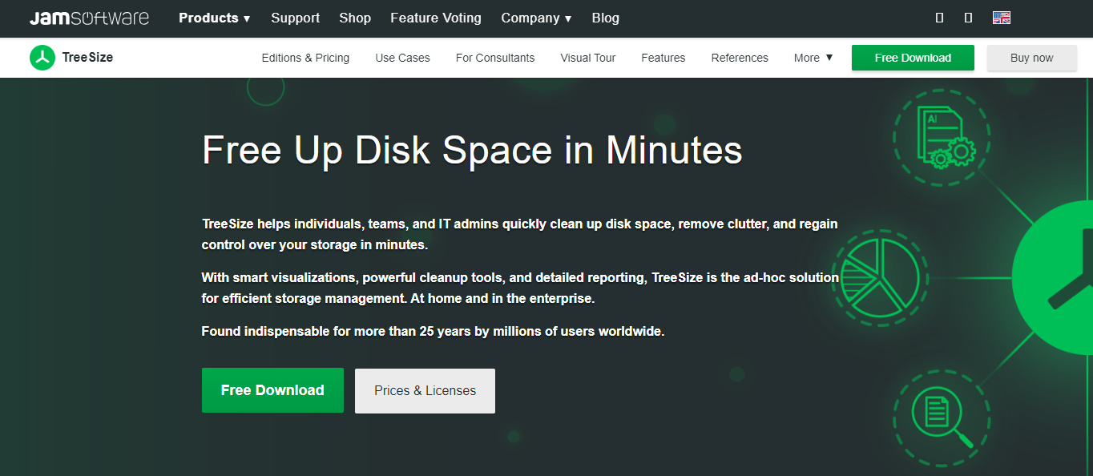Open the Visual Tour navigation link
Viewport: 1093px width, 476px height.
(x=587, y=58)
